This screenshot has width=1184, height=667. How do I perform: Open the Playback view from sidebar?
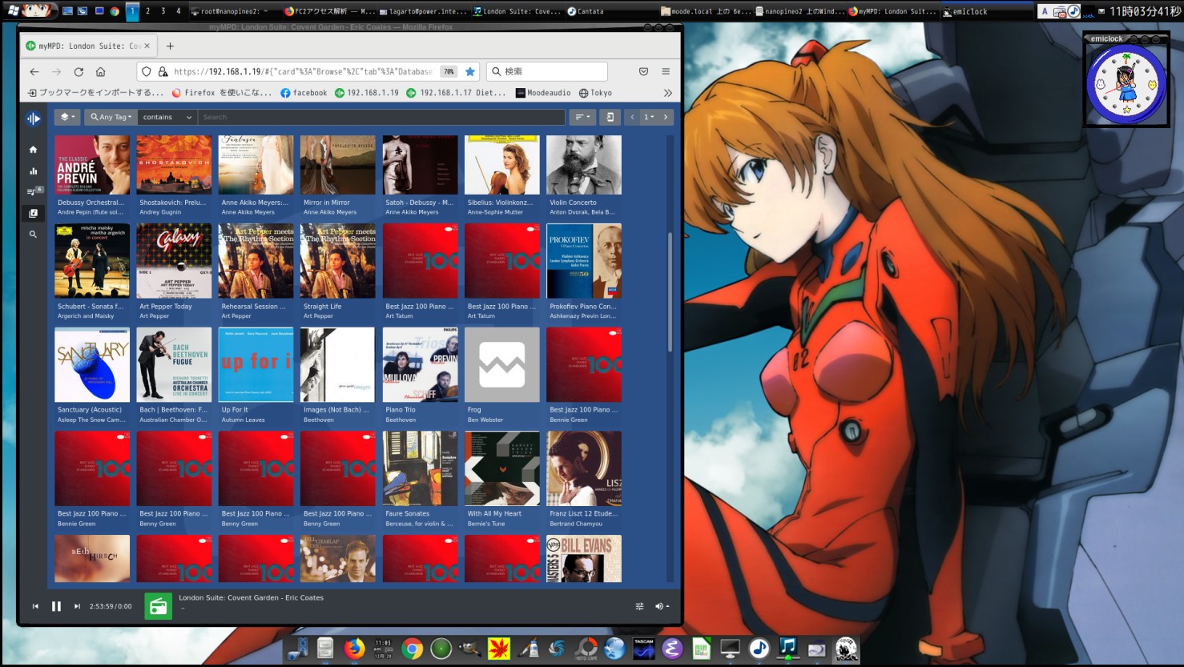click(33, 171)
